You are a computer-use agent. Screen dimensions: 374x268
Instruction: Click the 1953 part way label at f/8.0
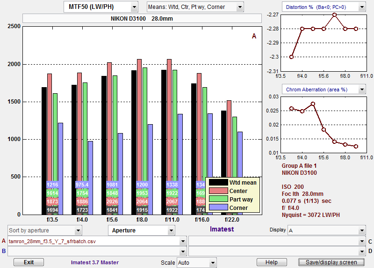pos(142,193)
